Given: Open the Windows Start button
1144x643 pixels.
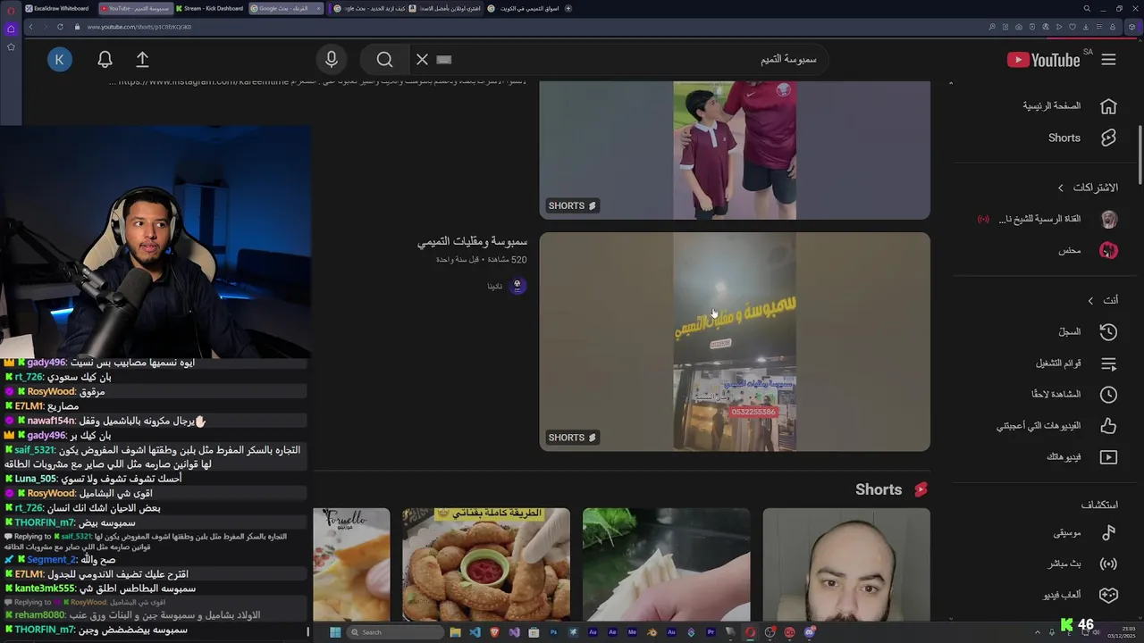Looking at the screenshot, I should tap(335, 632).
